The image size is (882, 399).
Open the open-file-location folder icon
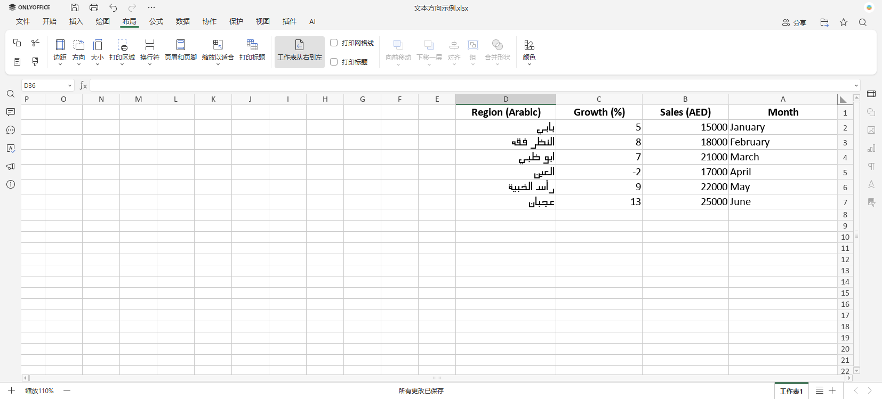(x=824, y=22)
